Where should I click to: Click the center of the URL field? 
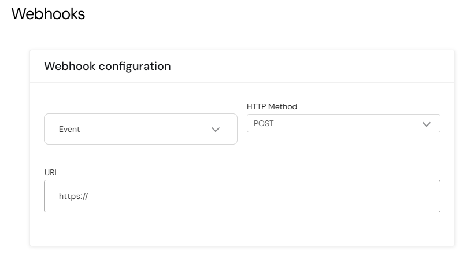coord(242,196)
